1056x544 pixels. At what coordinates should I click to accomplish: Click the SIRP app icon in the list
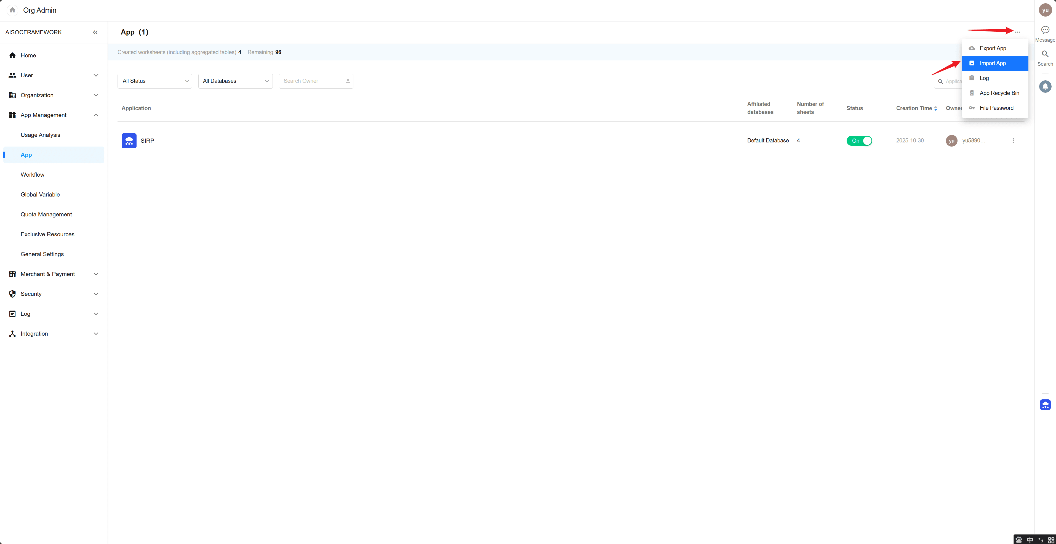(x=129, y=141)
